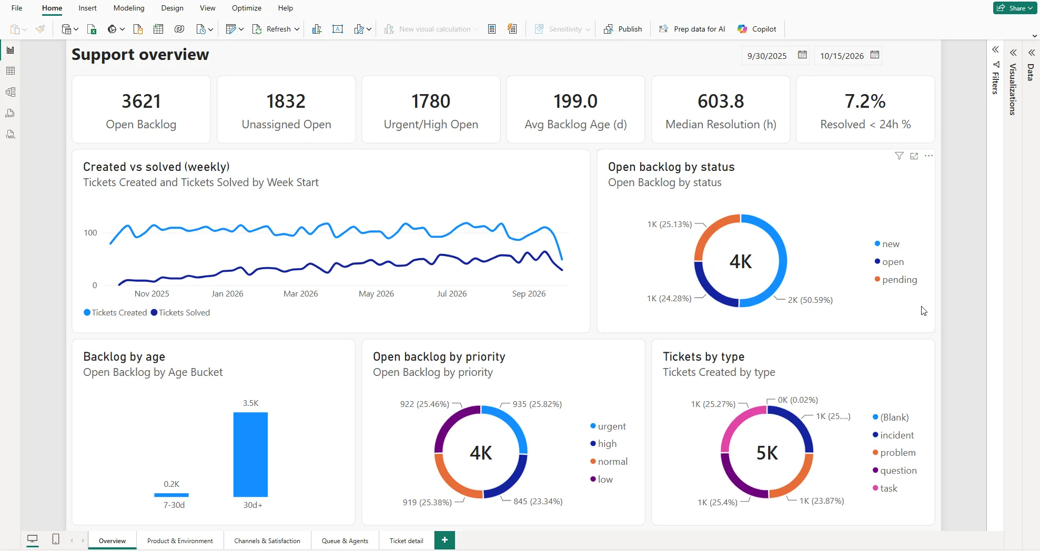Viewport: 1040px width, 551px height.
Task: Open more options on status donut visual
Action: [x=928, y=156]
